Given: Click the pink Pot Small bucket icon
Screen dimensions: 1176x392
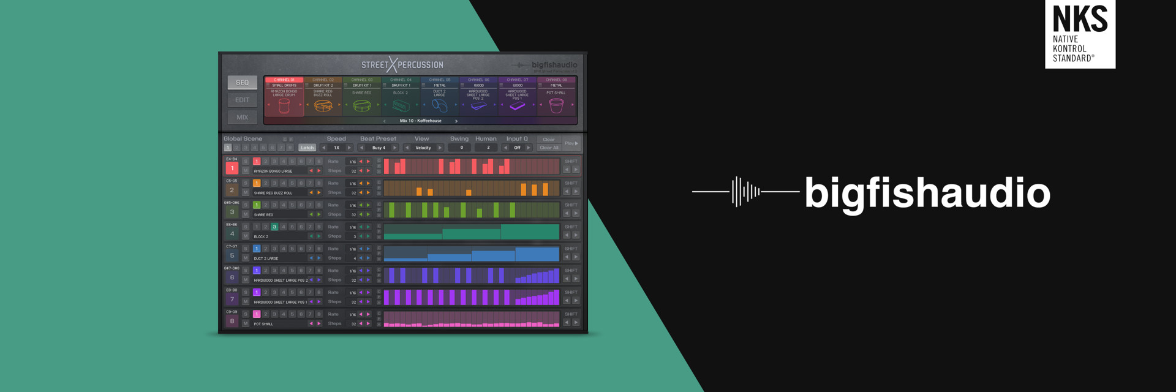Looking at the screenshot, I should 556,106.
